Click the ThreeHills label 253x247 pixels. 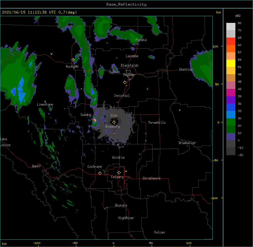pos(157,123)
